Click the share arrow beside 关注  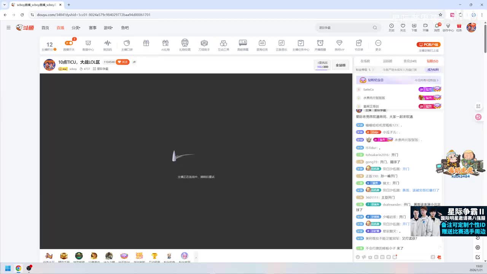134,62
